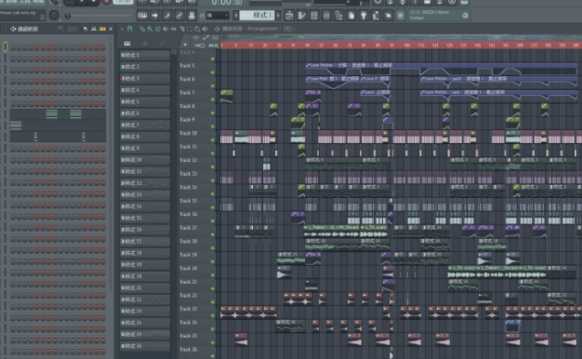Select the playlist Draw pencil tool
The width and height of the screenshot is (582, 359).
(x=142, y=29)
